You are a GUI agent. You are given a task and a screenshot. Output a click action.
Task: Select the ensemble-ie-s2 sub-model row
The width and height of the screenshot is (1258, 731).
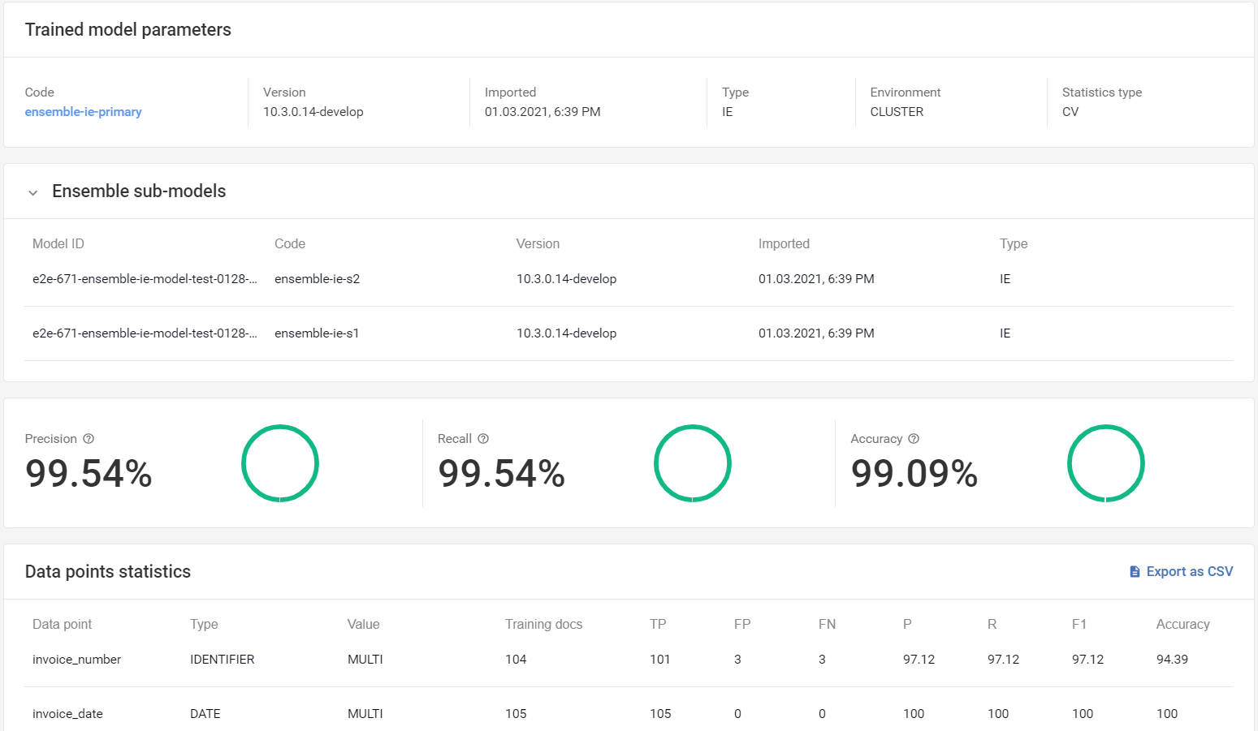point(629,279)
